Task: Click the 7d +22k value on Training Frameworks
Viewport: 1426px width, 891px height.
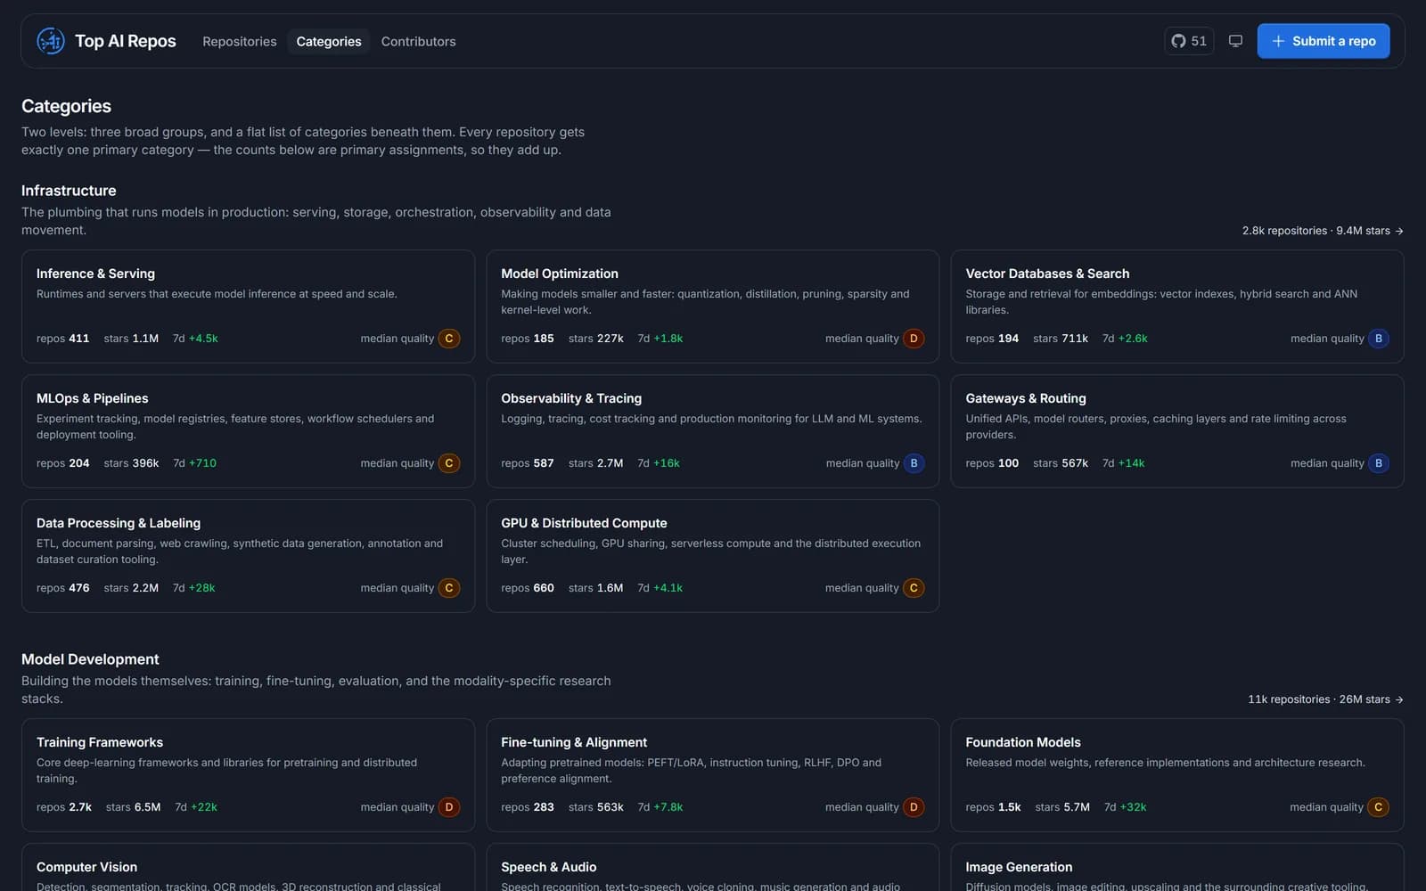Action: point(196,807)
